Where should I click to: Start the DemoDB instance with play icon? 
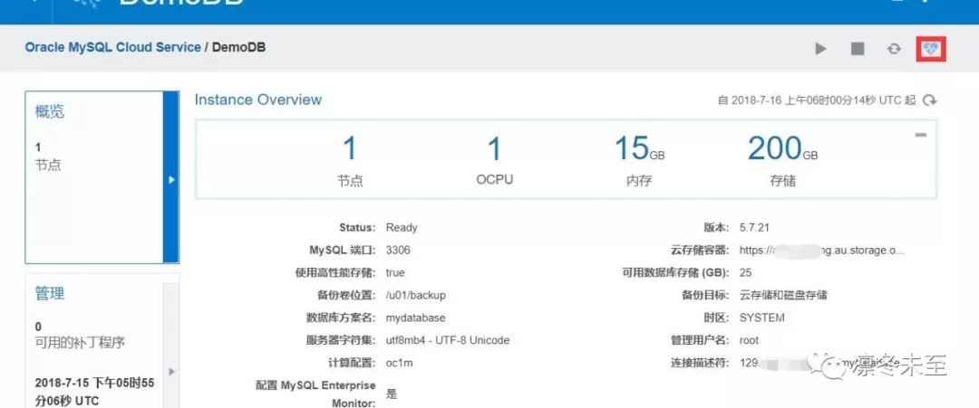[821, 49]
